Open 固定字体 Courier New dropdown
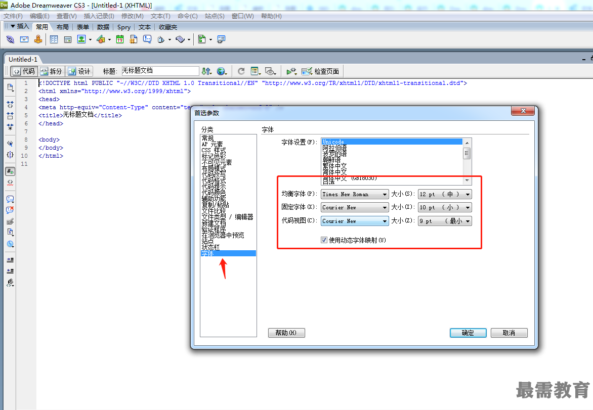593x410 pixels. (355, 207)
